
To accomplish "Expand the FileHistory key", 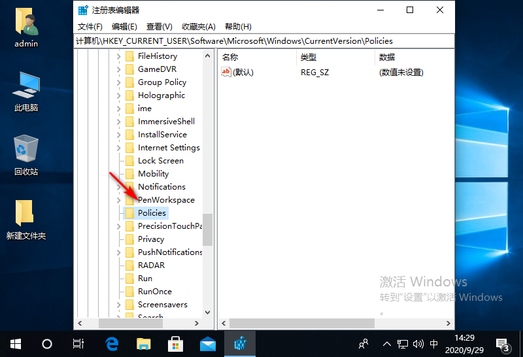I will (x=119, y=56).
